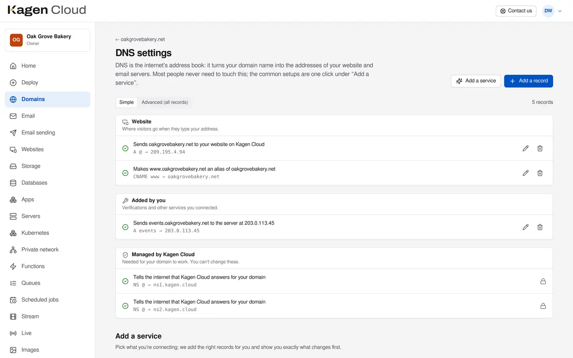573x358 pixels.
Task: Open the Oak Grove Bakery organization switcher
Action: pos(47,40)
